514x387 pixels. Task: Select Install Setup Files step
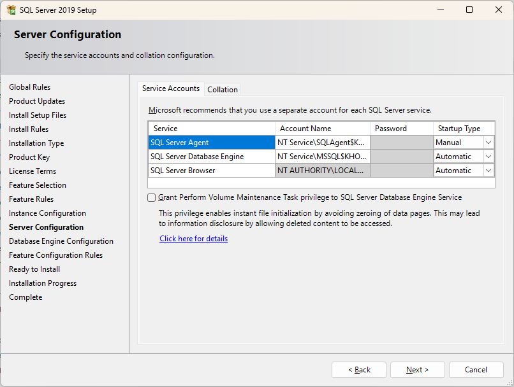pyautogui.click(x=38, y=115)
